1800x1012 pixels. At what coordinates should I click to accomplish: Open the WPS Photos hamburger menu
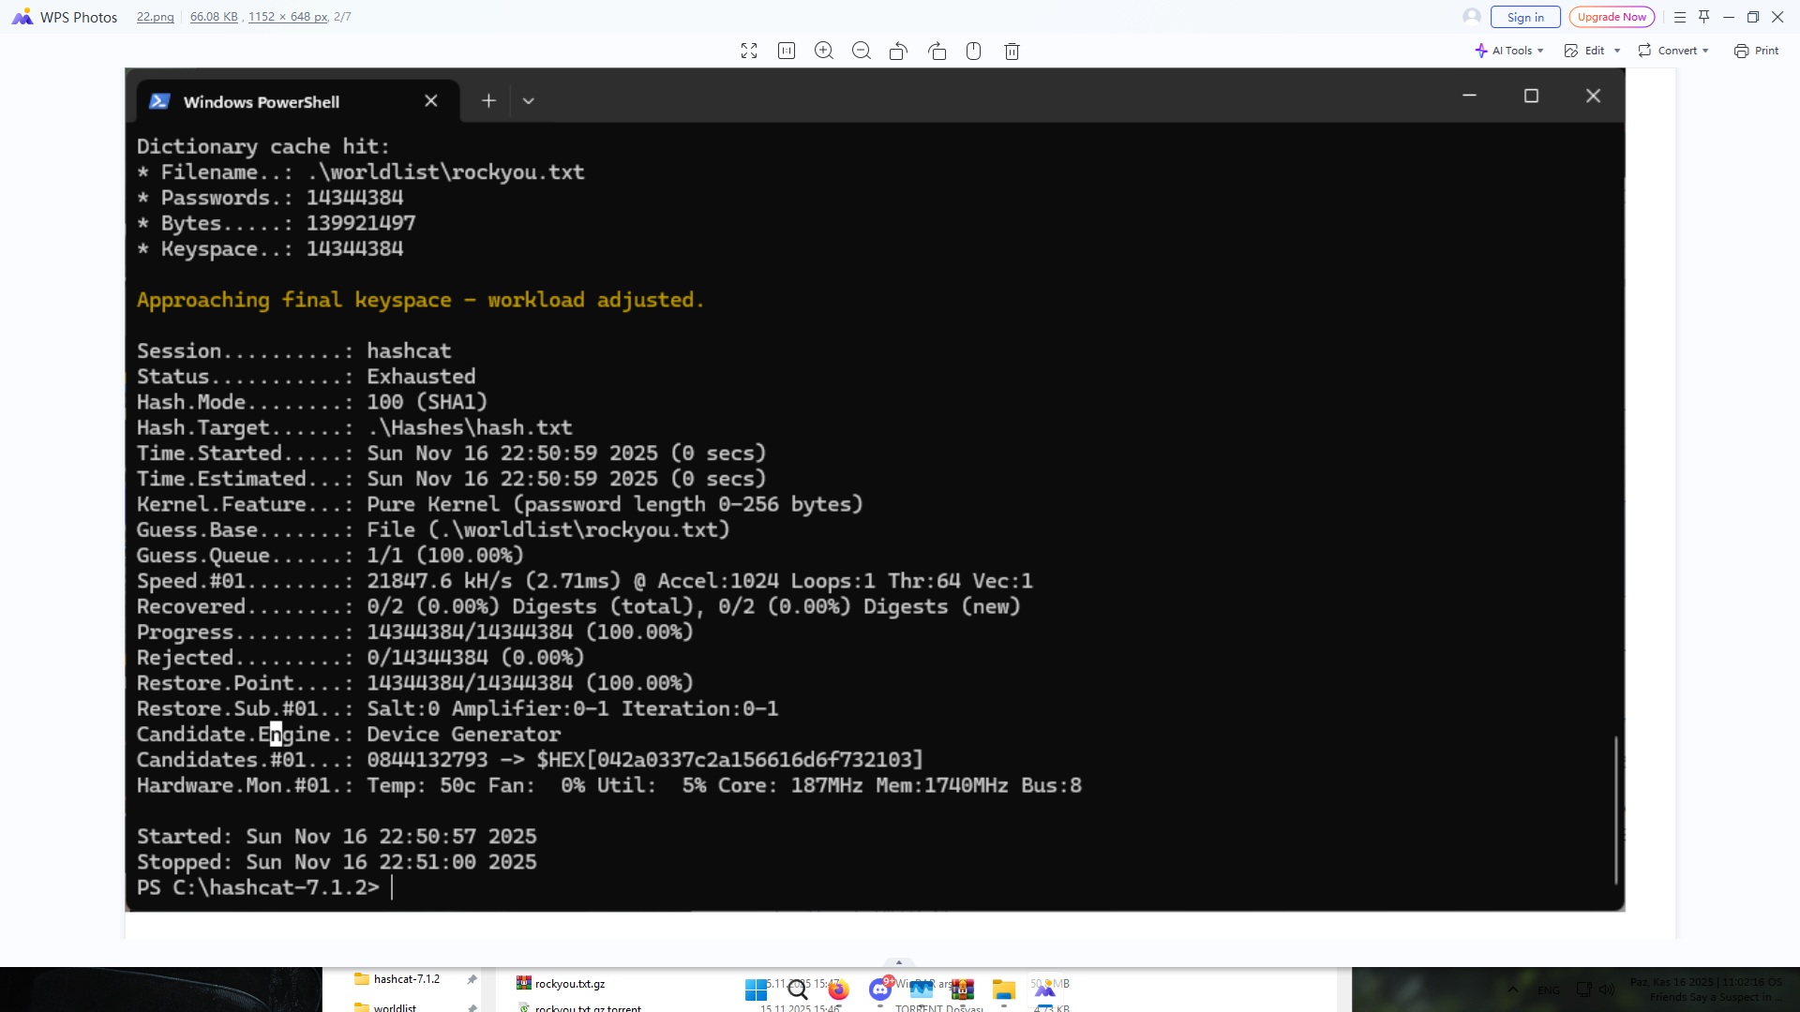click(1680, 17)
